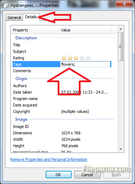Open Remove Properties and Personal Information link
Image resolution: width=135 pixels, height=184 pixels.
49,159
